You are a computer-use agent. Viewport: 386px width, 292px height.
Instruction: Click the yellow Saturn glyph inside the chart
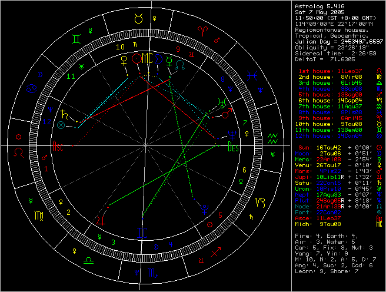[x=64, y=112]
